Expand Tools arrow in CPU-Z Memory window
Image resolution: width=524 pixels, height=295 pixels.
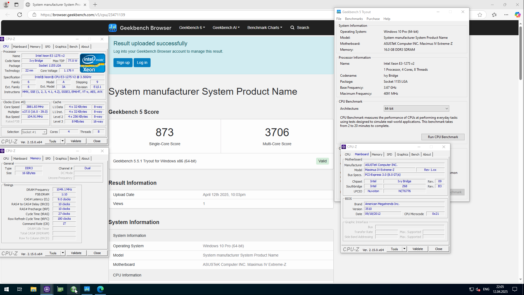point(63,253)
